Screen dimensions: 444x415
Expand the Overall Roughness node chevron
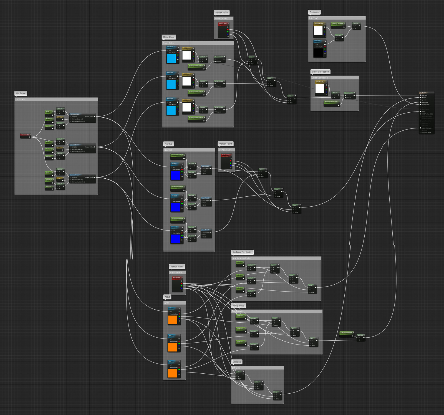(x=353, y=332)
